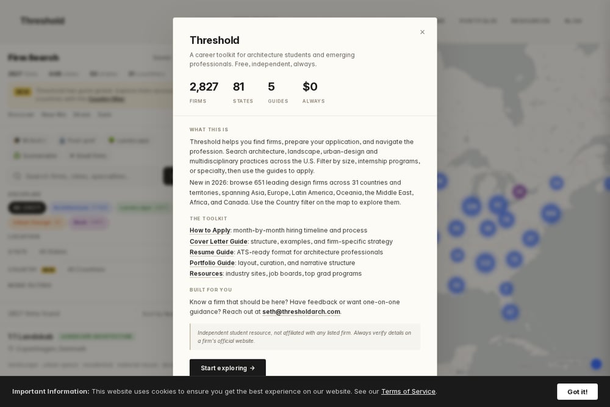Image resolution: width=610 pixels, height=407 pixels.
Task: Click the arrow icon in Start exploring
Action: [x=252, y=368]
